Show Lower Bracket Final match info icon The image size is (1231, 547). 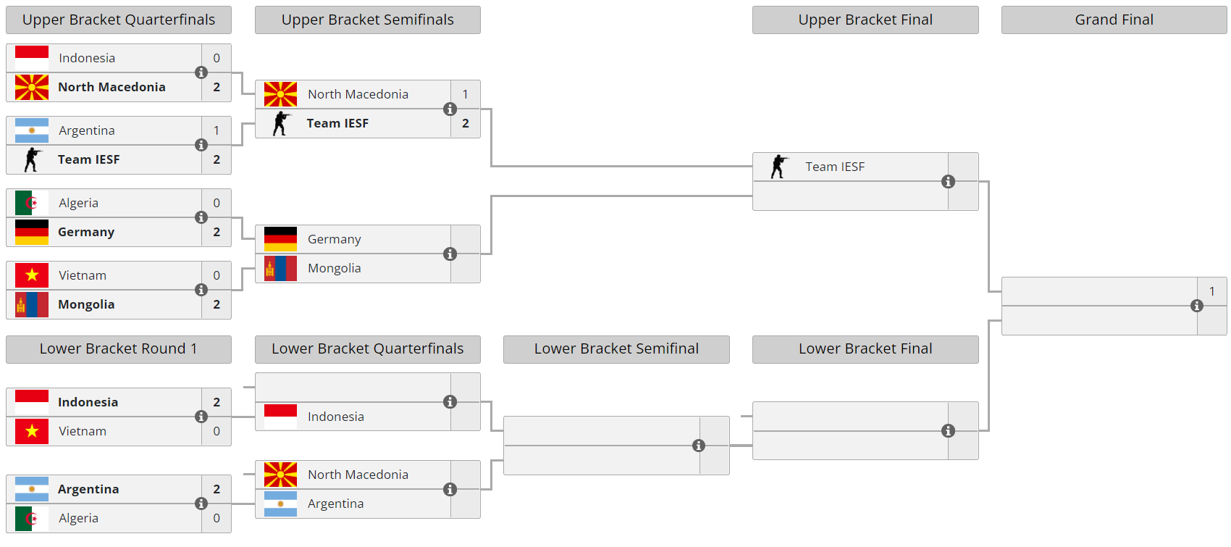tap(948, 431)
